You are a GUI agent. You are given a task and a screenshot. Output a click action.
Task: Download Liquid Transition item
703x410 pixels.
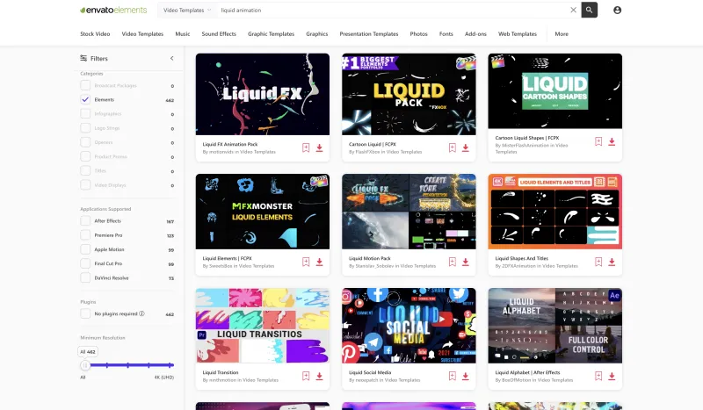coord(319,376)
